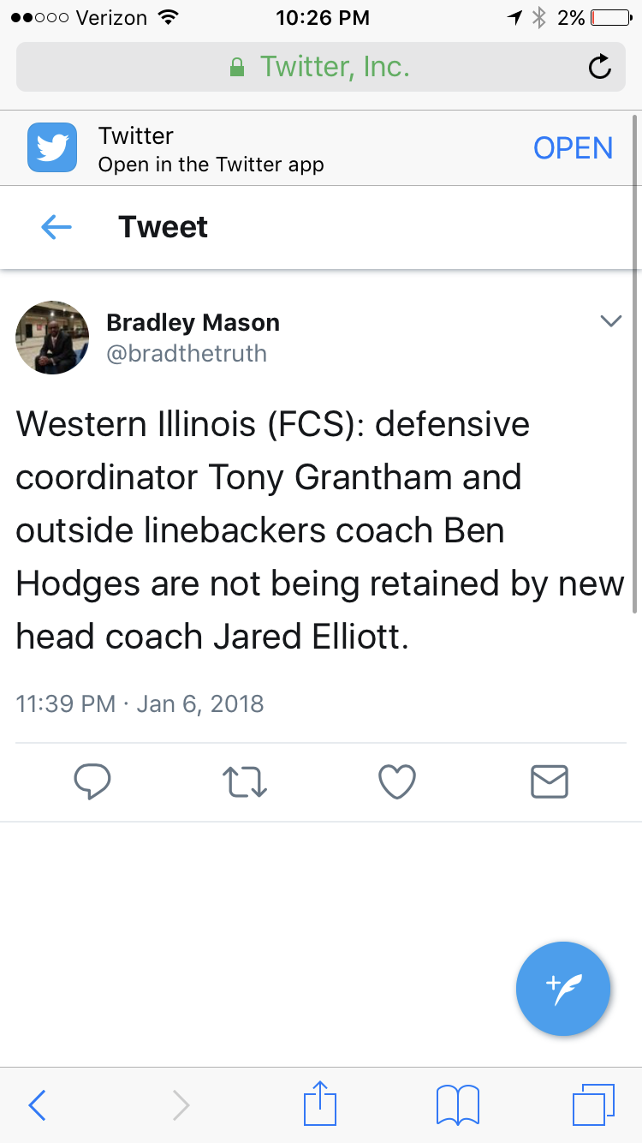The width and height of the screenshot is (642, 1143).
Task: Open tweet timestamp 11:39 PM Jan 6, 2018
Action: [140, 703]
